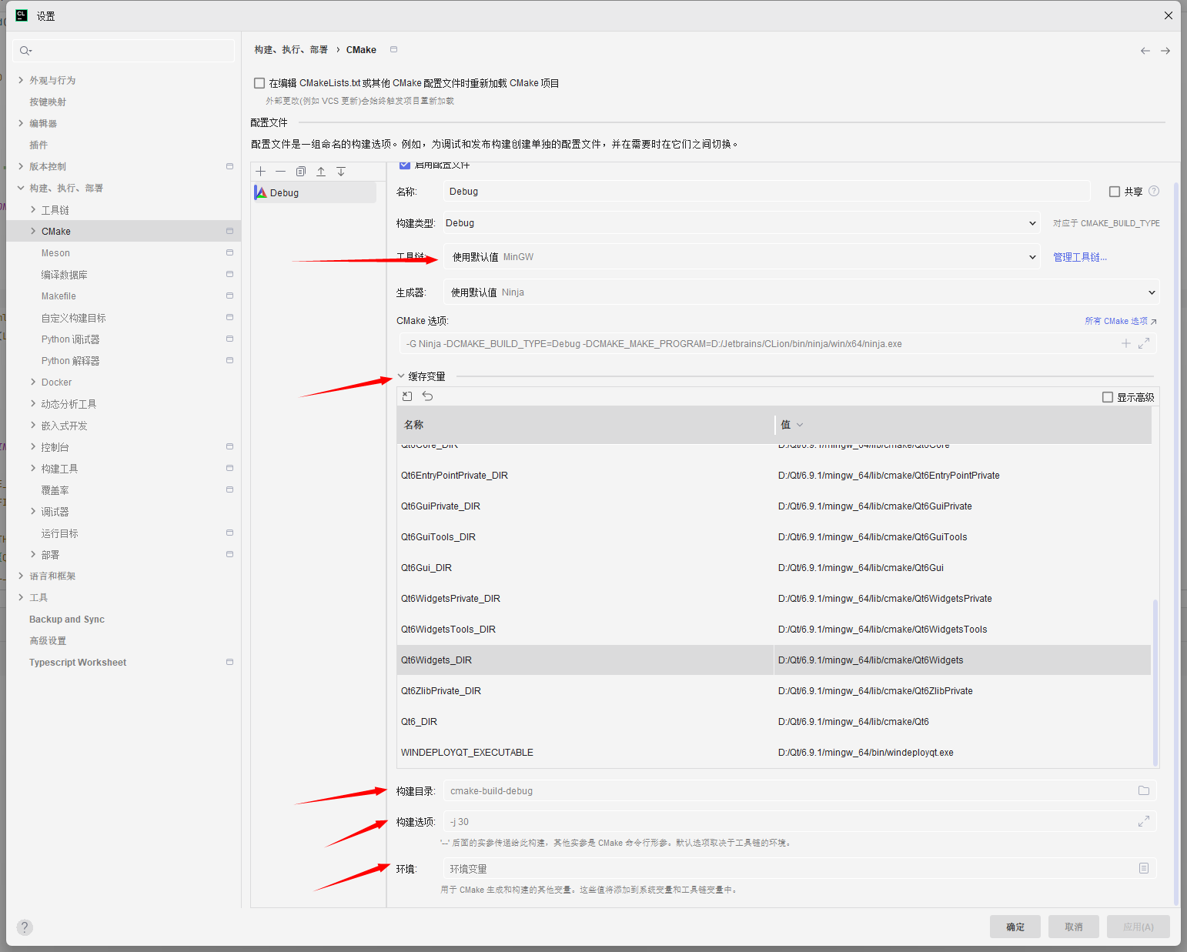Uncheck the 启用配置文件 checkbox
This screenshot has height=952, width=1187.
tap(405, 165)
